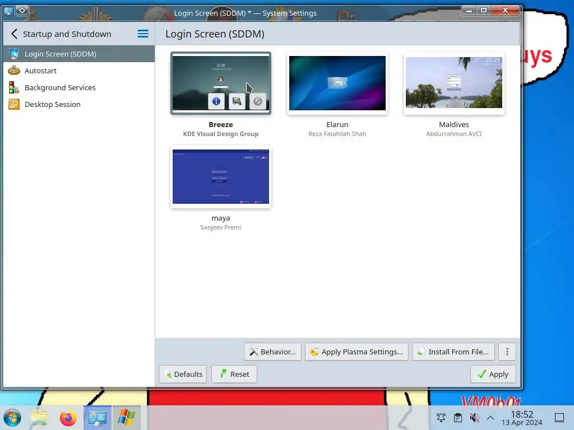Open the clock showing 18:52
This screenshot has width=574, height=430.
[x=522, y=418]
